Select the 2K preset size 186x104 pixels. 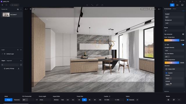point(79,100)
